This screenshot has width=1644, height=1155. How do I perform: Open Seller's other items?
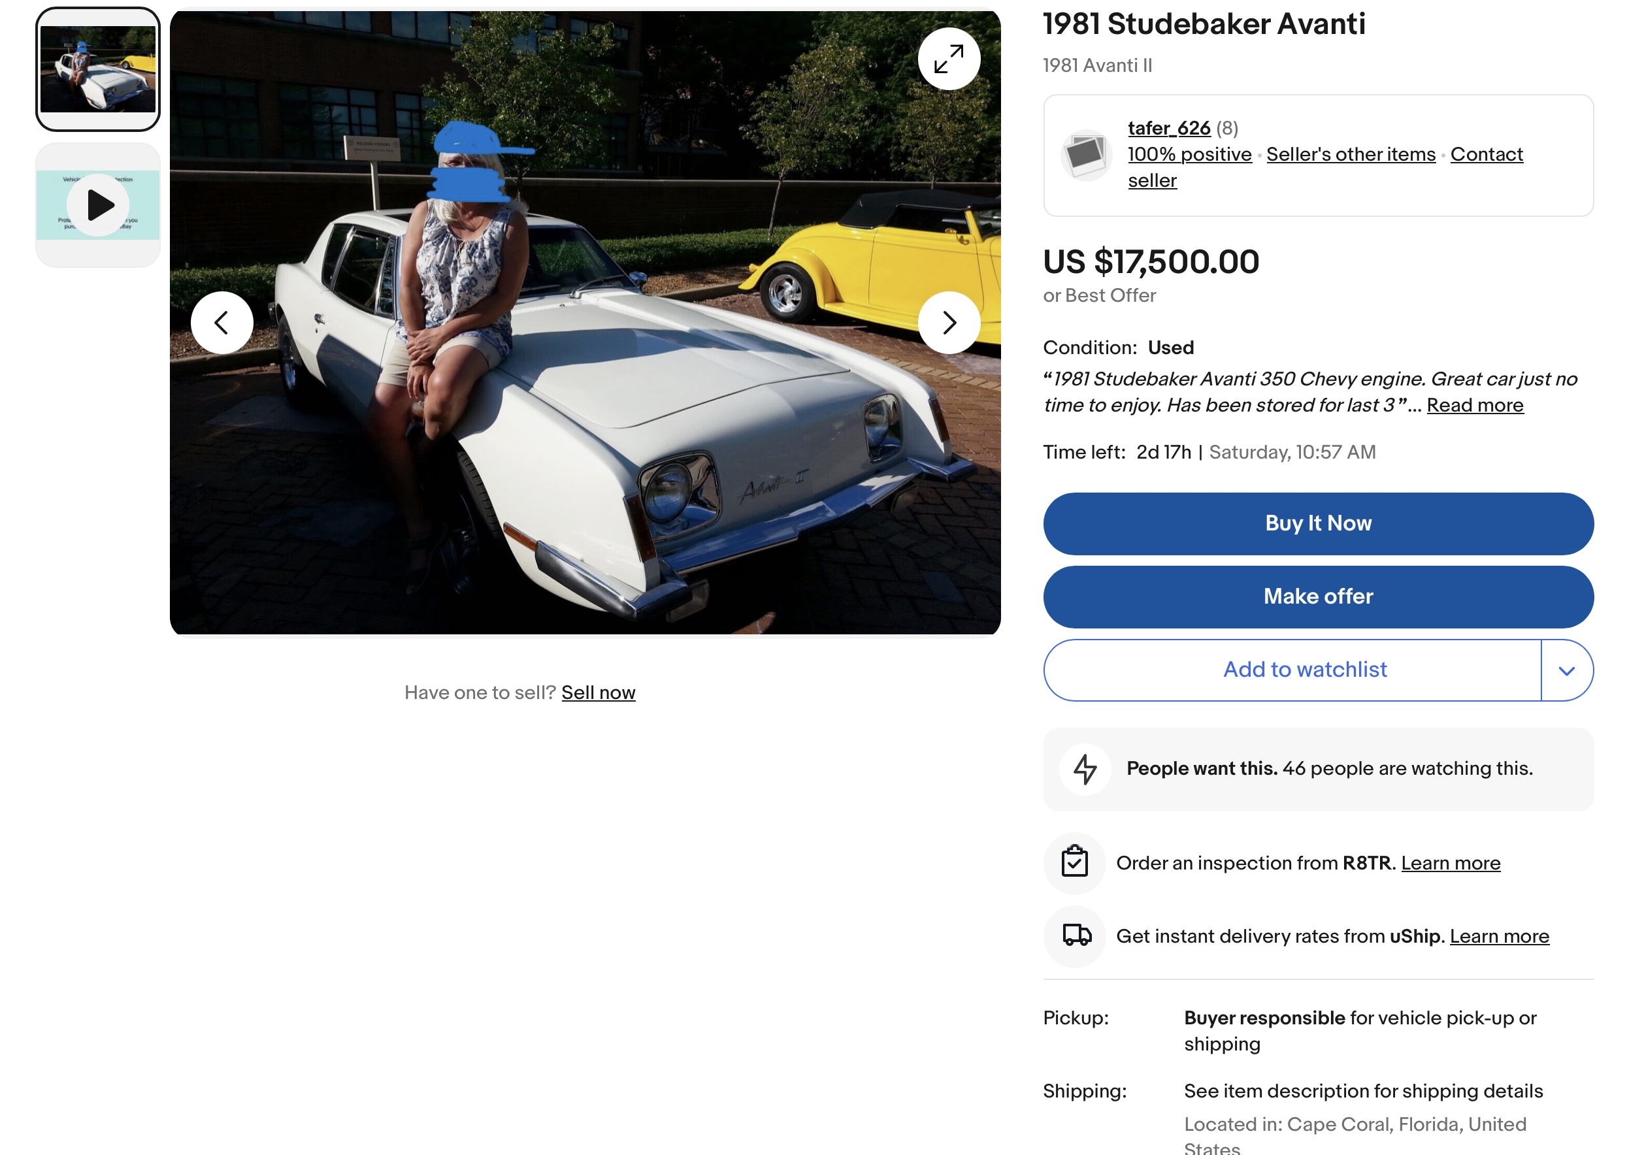pyautogui.click(x=1351, y=154)
